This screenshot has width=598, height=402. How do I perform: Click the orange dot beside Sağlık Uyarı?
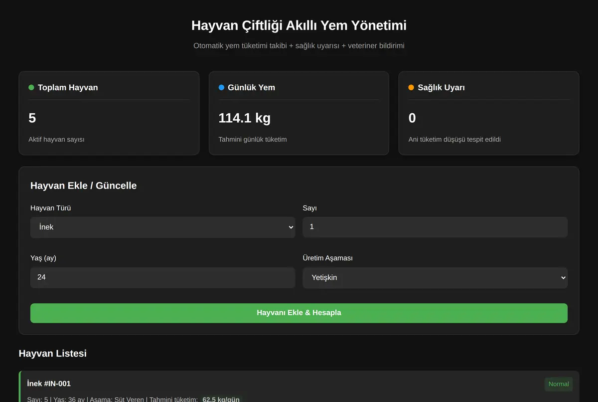tap(411, 87)
